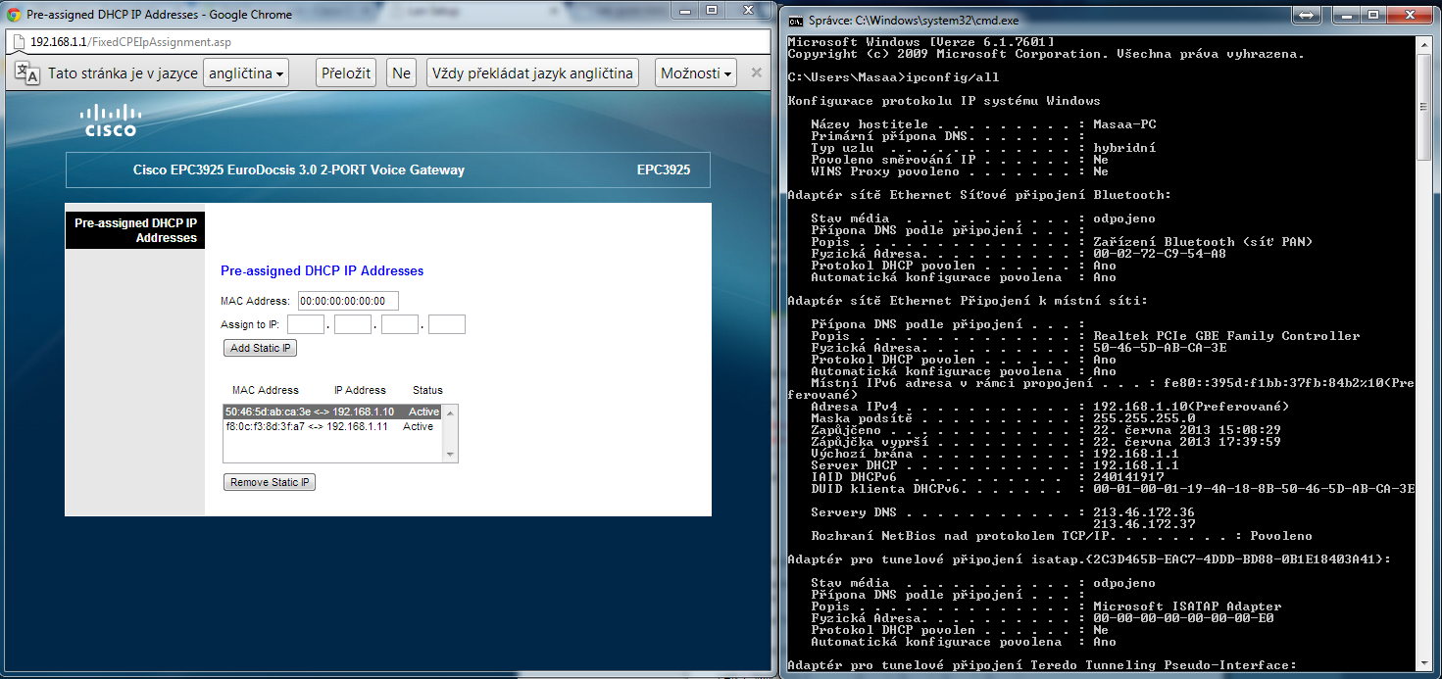Focus the MAC Address input field

tap(348, 301)
